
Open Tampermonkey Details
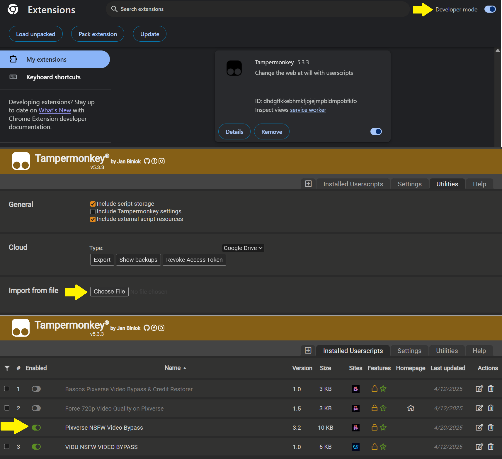(x=234, y=131)
